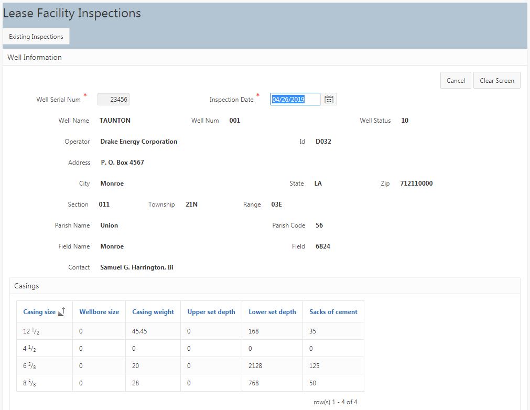
Task: Click the row(s) 1 - 4 of 4 pagination text
Action: 335,402
